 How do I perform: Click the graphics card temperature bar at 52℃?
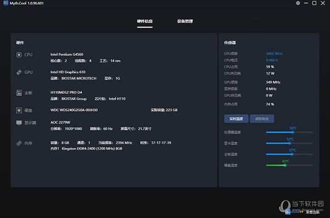(289, 143)
